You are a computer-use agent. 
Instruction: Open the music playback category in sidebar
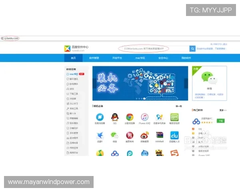point(72,123)
